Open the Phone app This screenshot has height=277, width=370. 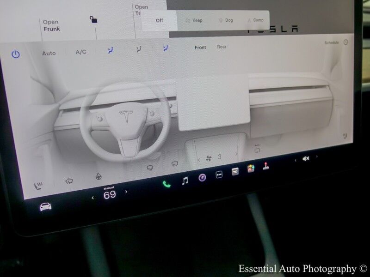pyautogui.click(x=166, y=183)
